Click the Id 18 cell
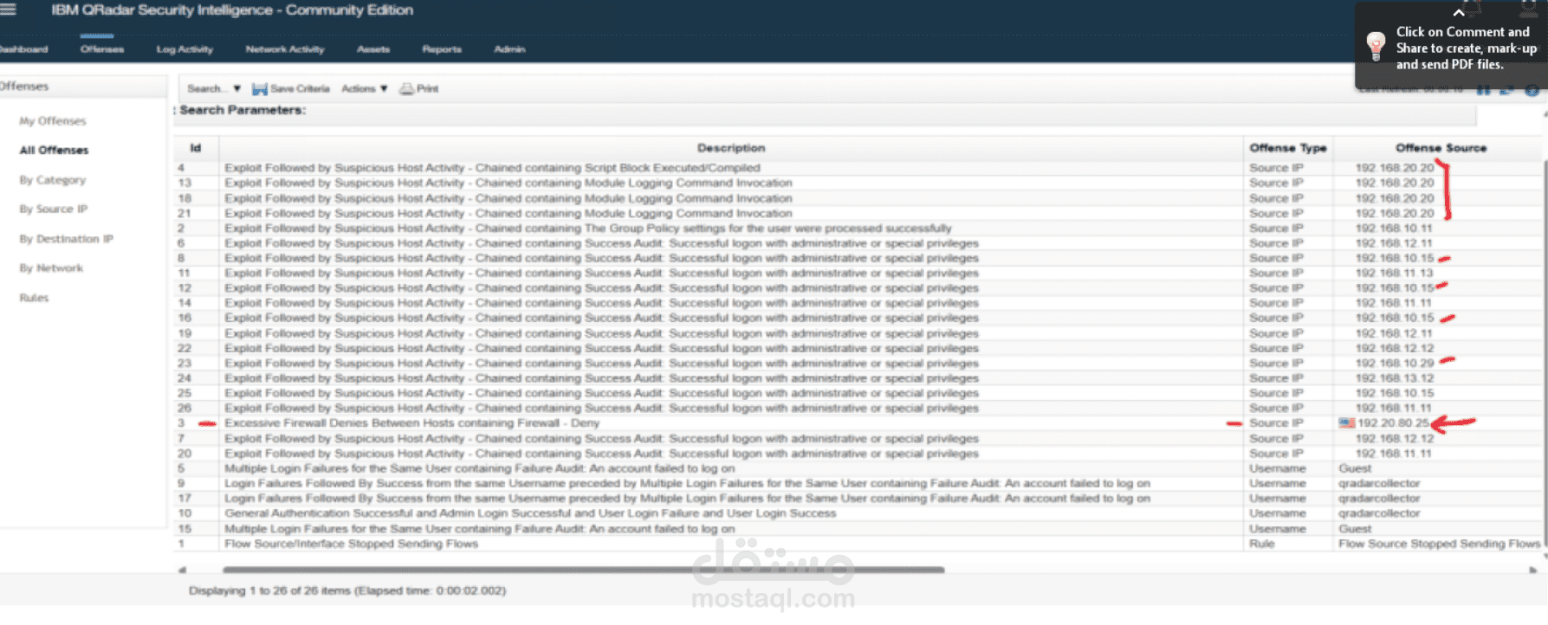1548x625 pixels. (x=185, y=198)
